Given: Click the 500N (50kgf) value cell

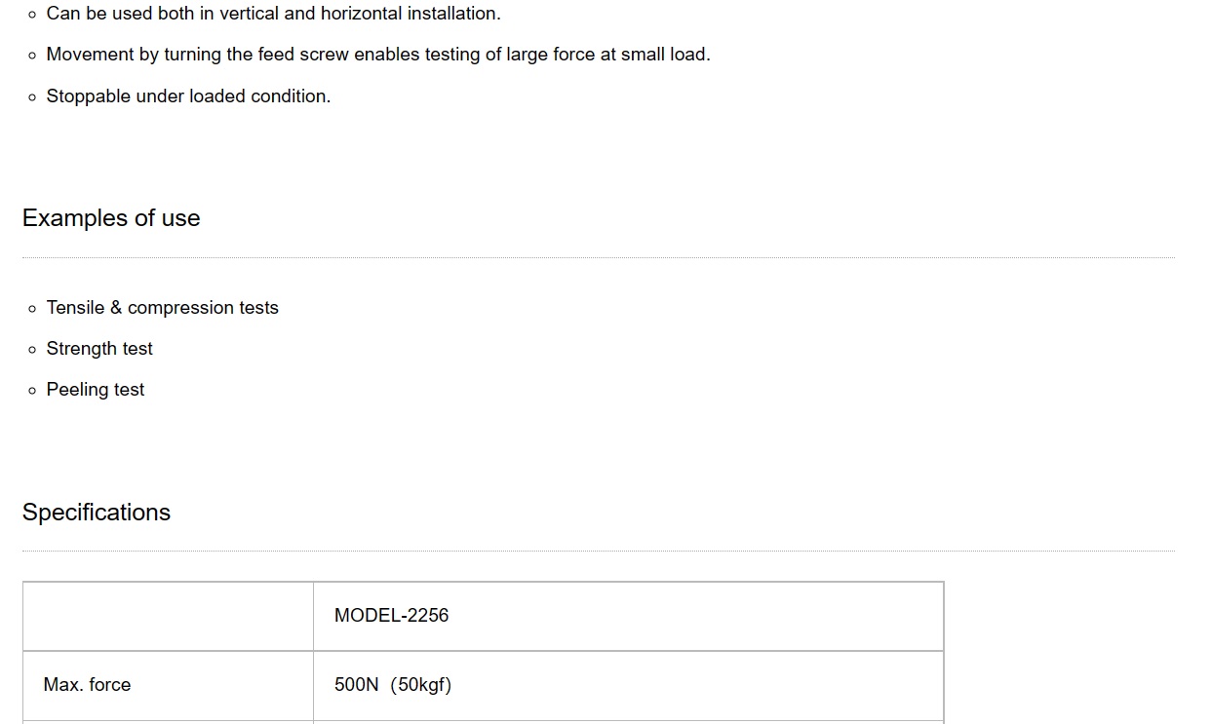Looking at the screenshot, I should click(628, 685).
